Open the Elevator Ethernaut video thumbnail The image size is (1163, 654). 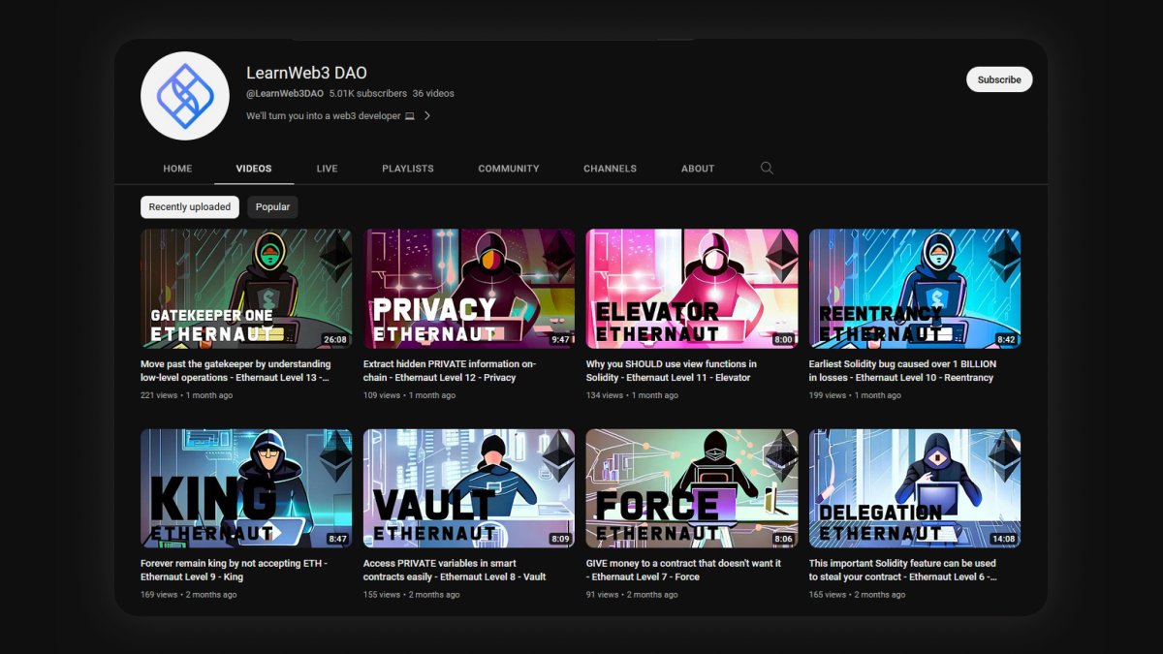point(692,289)
